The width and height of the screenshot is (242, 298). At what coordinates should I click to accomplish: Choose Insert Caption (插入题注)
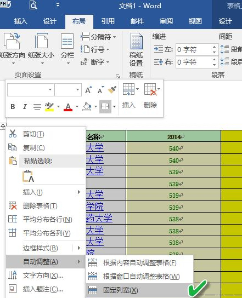point(46,289)
